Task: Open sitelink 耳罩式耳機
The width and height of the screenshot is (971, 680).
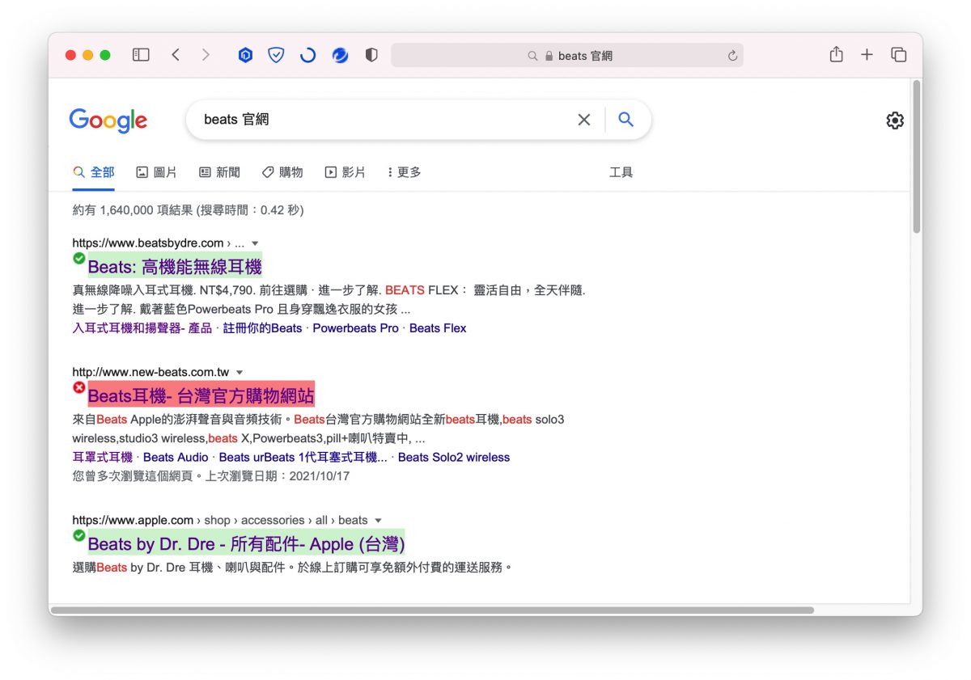Action: click(102, 458)
